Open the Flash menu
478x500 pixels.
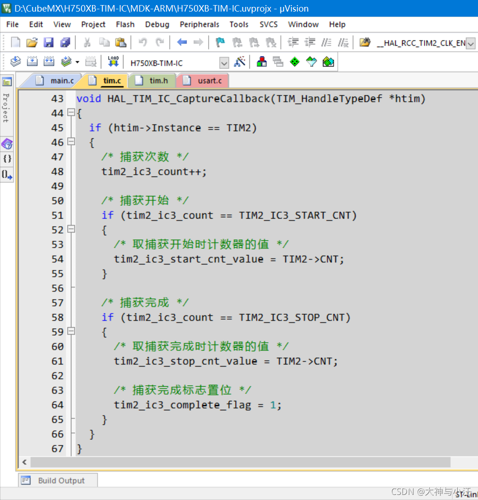coord(125,25)
